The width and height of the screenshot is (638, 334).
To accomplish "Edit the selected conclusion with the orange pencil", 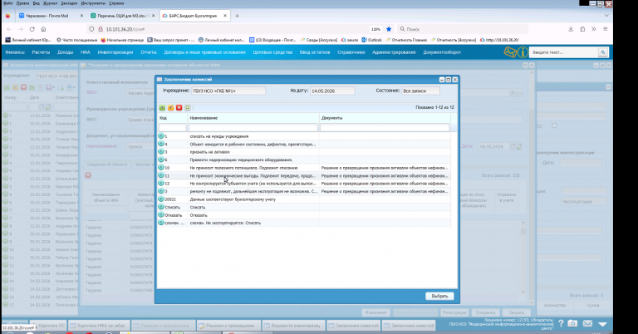I will pyautogui.click(x=171, y=108).
